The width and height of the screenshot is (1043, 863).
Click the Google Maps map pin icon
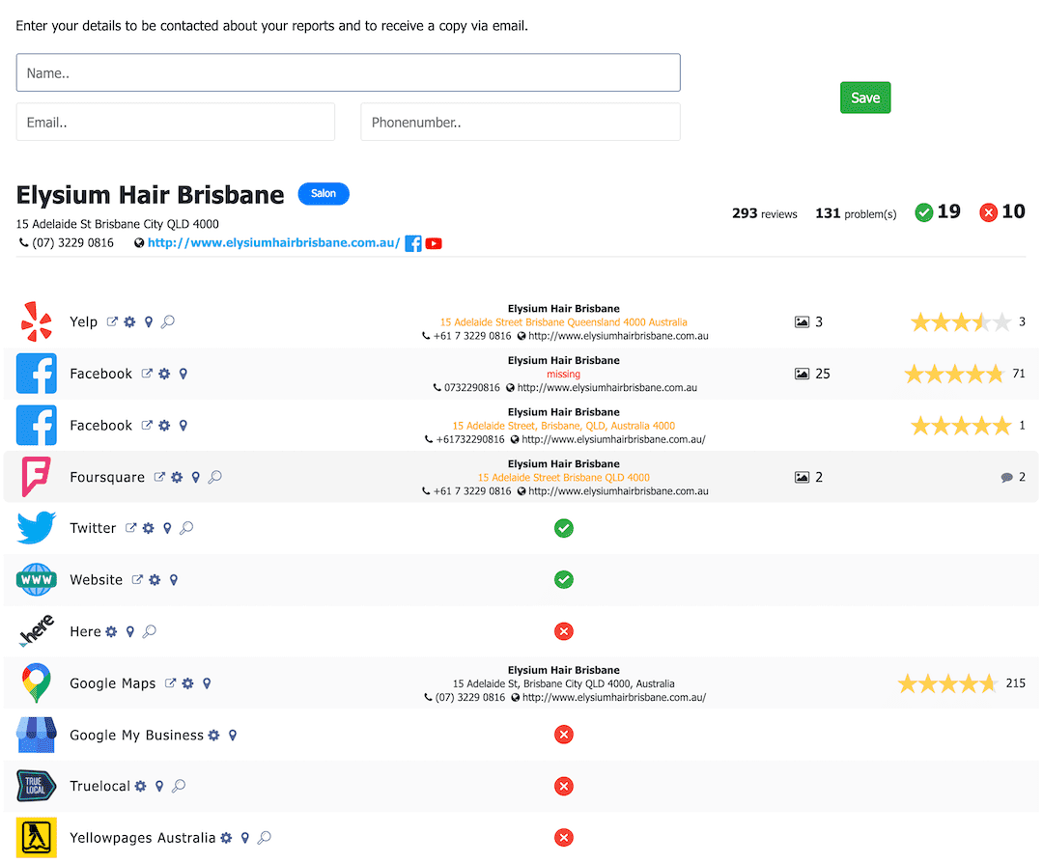[207, 683]
